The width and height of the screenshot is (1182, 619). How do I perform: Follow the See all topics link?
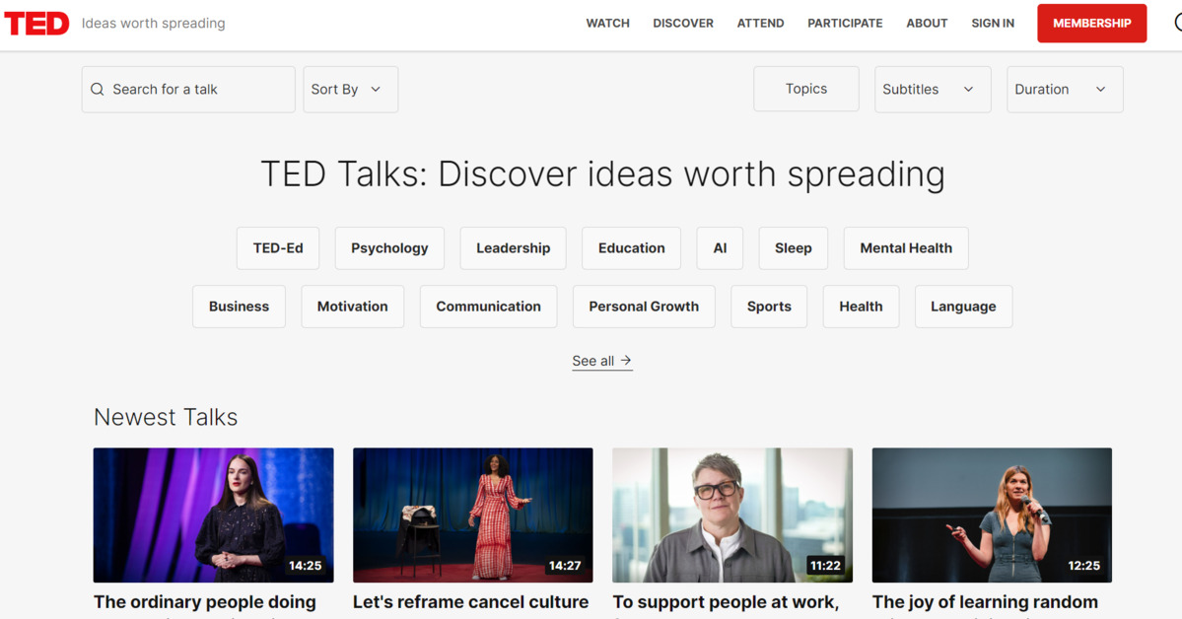pyautogui.click(x=601, y=361)
